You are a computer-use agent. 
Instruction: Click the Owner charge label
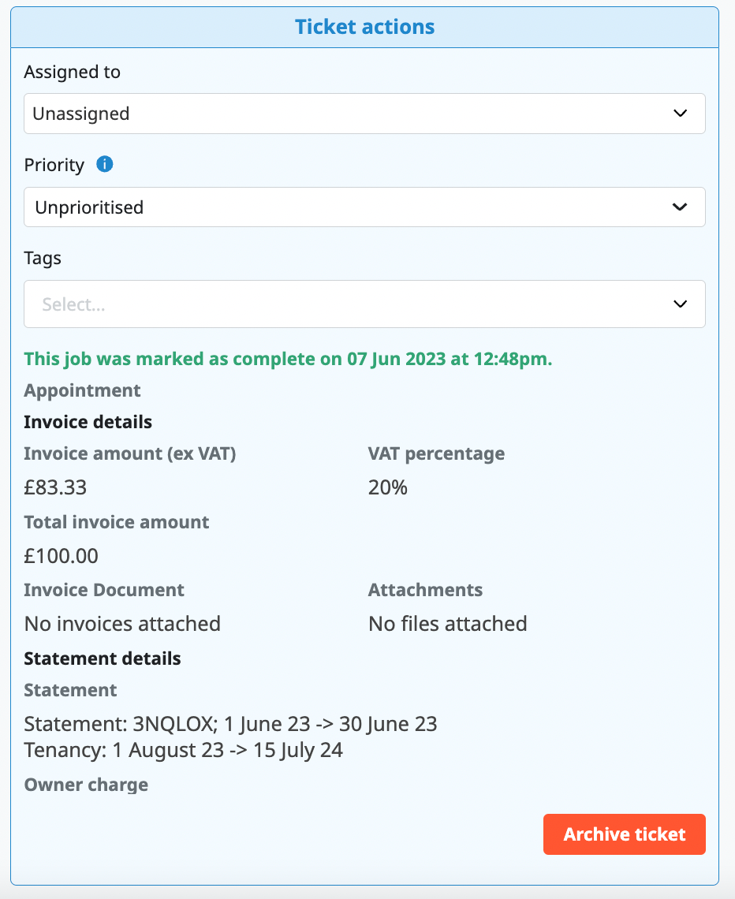(x=86, y=785)
